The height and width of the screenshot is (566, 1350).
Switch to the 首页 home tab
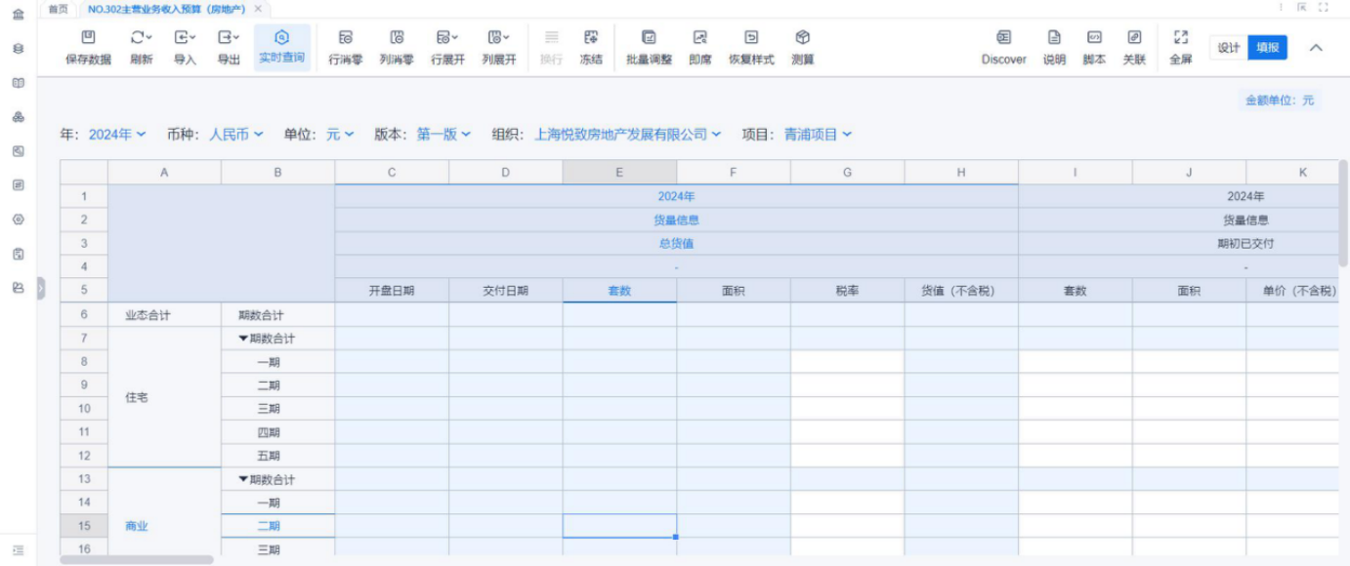[x=59, y=9]
